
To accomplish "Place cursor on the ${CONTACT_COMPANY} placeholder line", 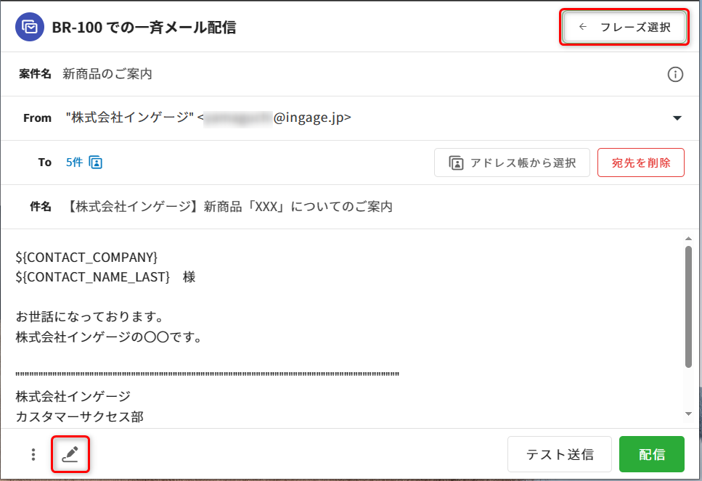I will point(86,257).
